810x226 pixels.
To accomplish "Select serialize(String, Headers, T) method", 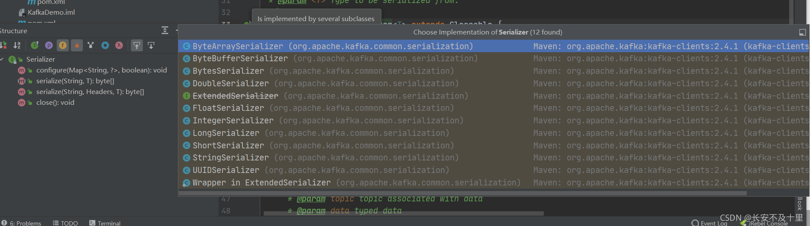I will pyautogui.click(x=90, y=91).
